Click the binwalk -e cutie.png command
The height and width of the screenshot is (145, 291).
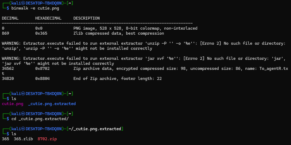(x=35, y=8)
